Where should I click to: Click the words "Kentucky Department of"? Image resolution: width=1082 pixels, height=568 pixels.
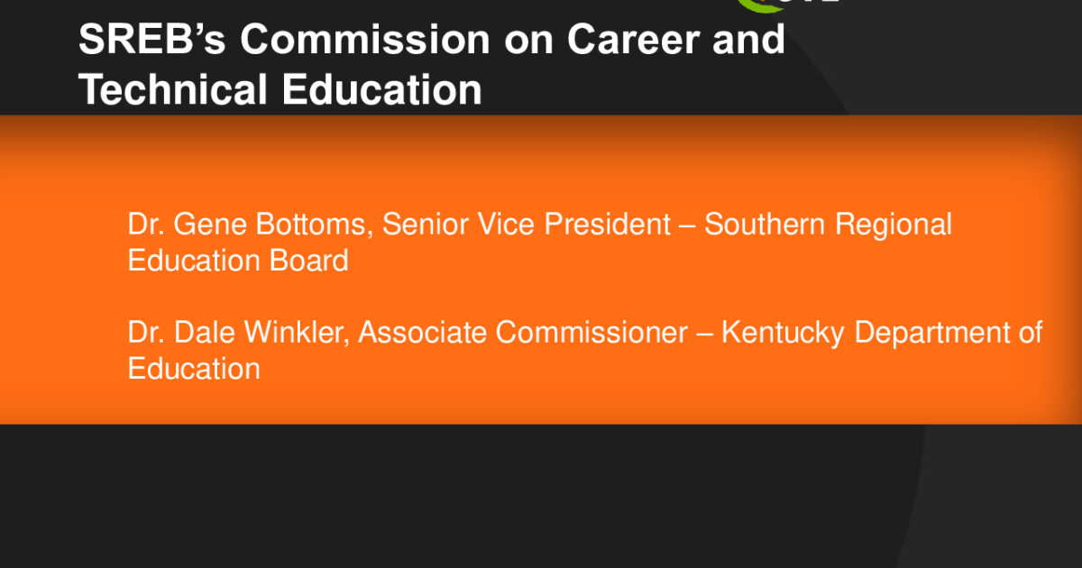pyautogui.click(x=882, y=334)
